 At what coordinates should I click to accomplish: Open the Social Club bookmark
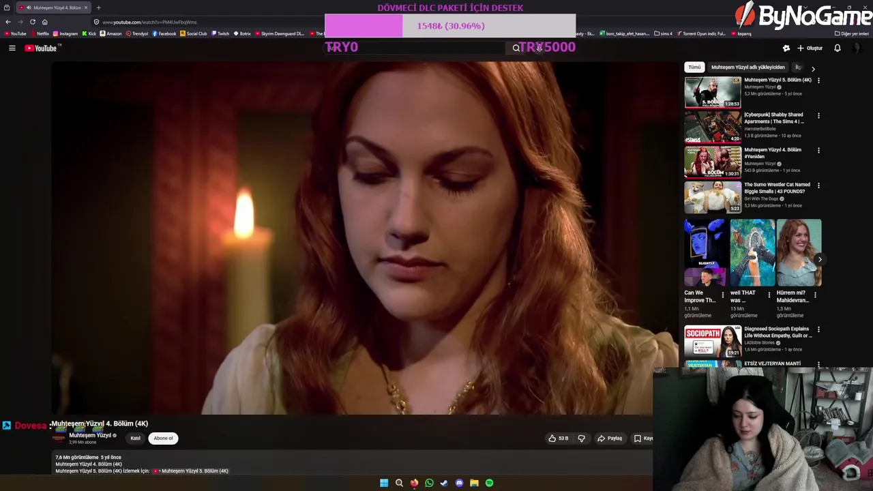coord(194,33)
